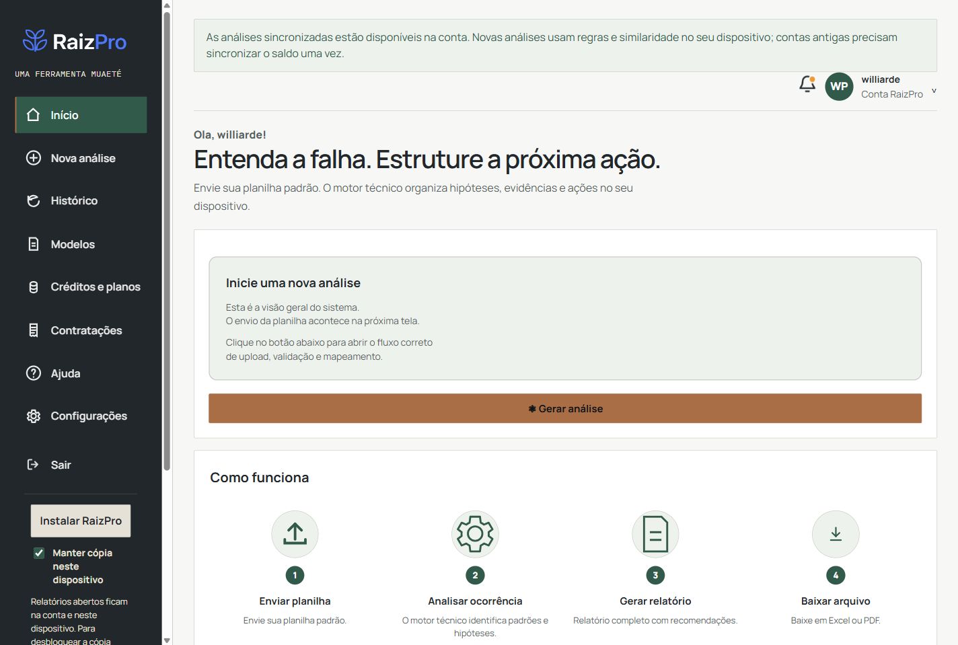Open notifications with the bell icon
The height and width of the screenshot is (645, 958).
[807, 84]
